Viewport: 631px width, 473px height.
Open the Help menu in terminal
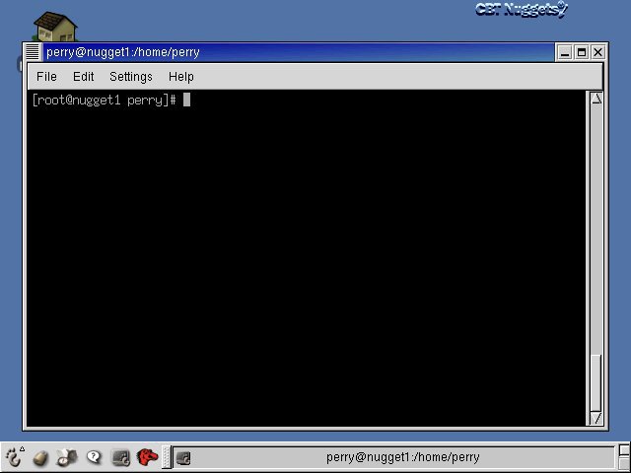point(181,77)
